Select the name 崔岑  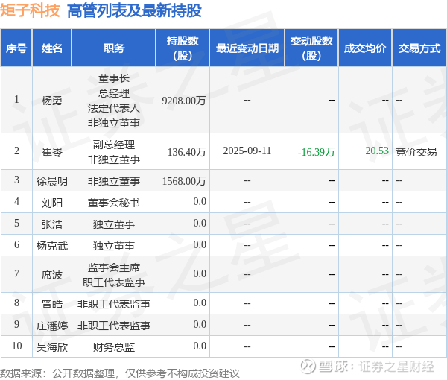[x=51, y=152]
